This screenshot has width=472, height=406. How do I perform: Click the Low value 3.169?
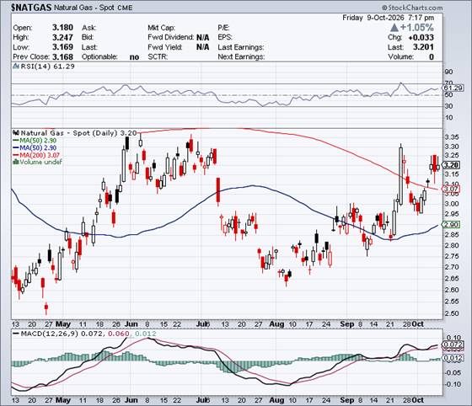coord(62,47)
